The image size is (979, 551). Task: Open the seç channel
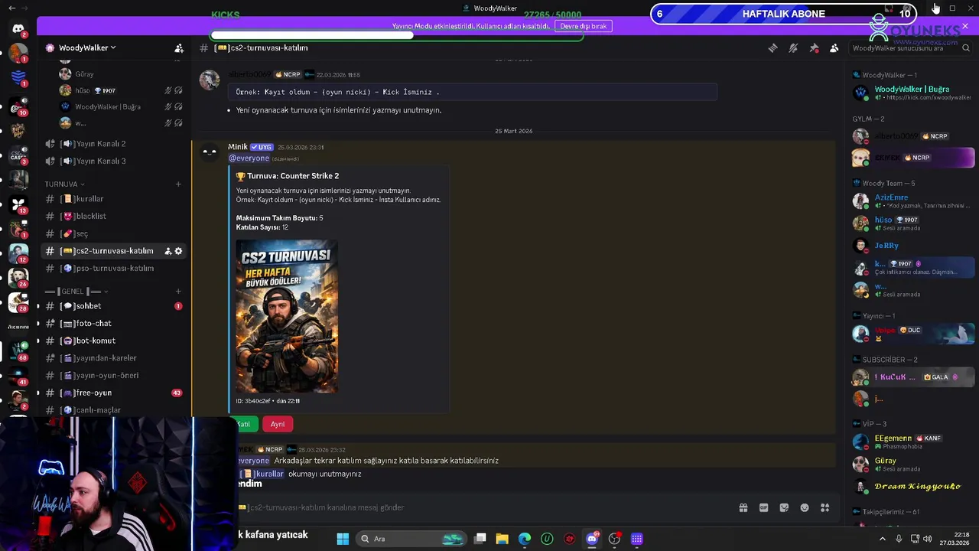point(81,233)
